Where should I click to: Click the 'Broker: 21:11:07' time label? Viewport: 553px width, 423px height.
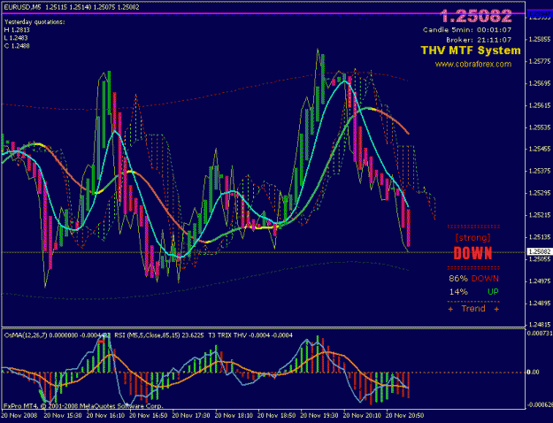click(x=479, y=40)
